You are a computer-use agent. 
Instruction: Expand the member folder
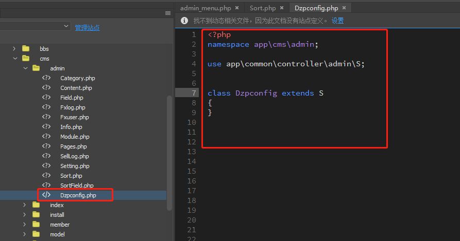tap(25, 225)
